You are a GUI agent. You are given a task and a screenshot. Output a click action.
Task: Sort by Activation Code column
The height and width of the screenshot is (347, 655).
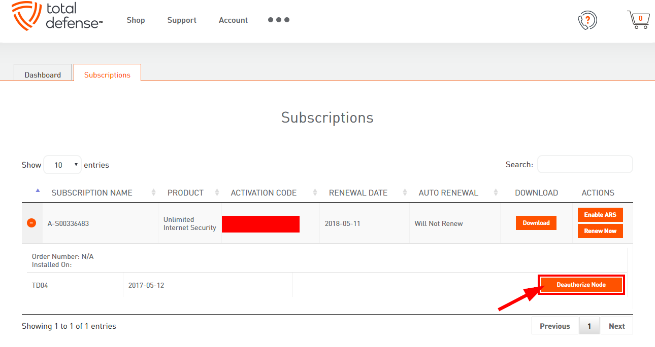click(264, 192)
